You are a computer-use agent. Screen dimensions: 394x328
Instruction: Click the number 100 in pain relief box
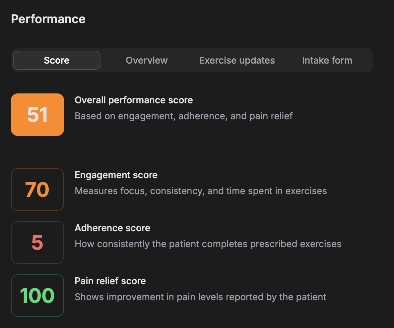37,296
